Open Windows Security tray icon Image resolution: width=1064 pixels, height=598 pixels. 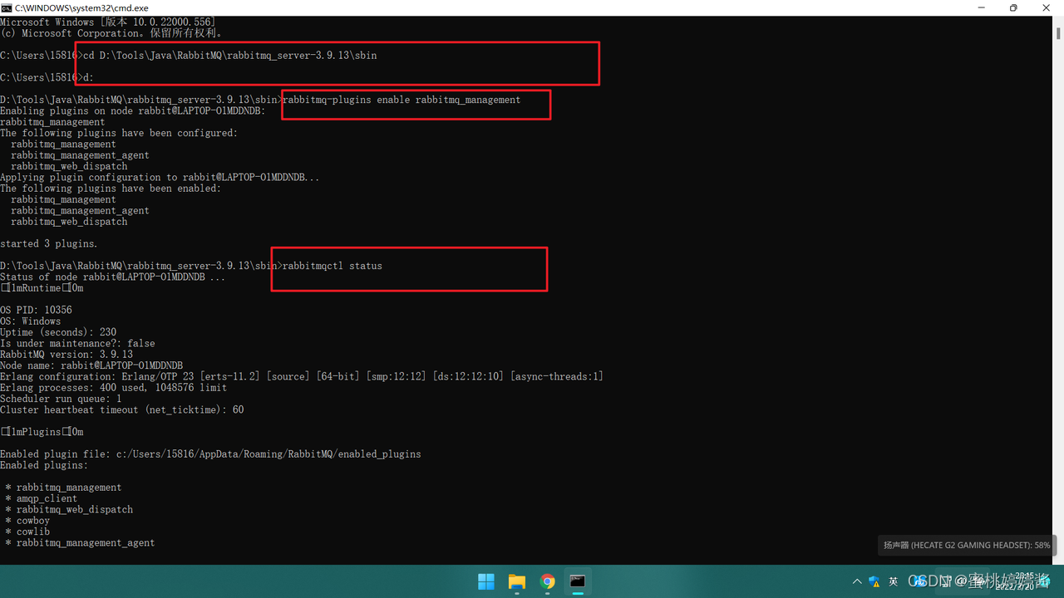point(874,581)
